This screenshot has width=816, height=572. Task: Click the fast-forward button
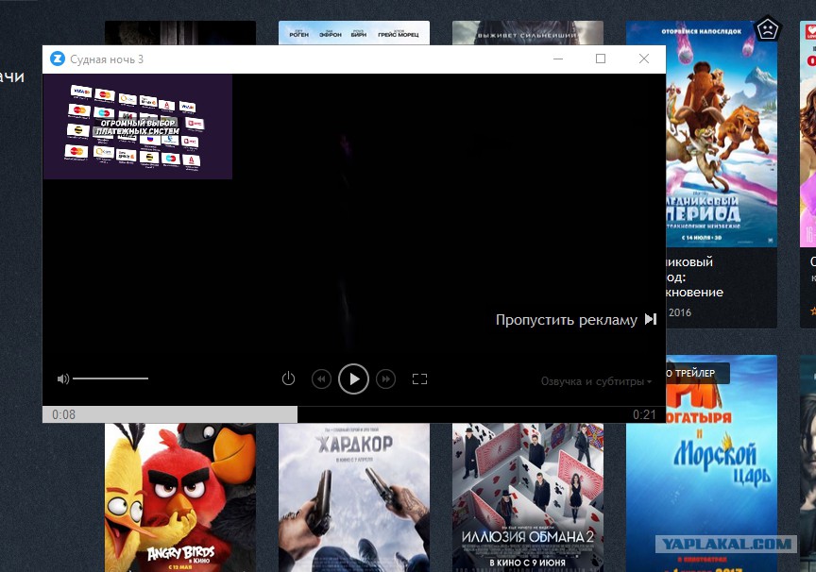[385, 379]
